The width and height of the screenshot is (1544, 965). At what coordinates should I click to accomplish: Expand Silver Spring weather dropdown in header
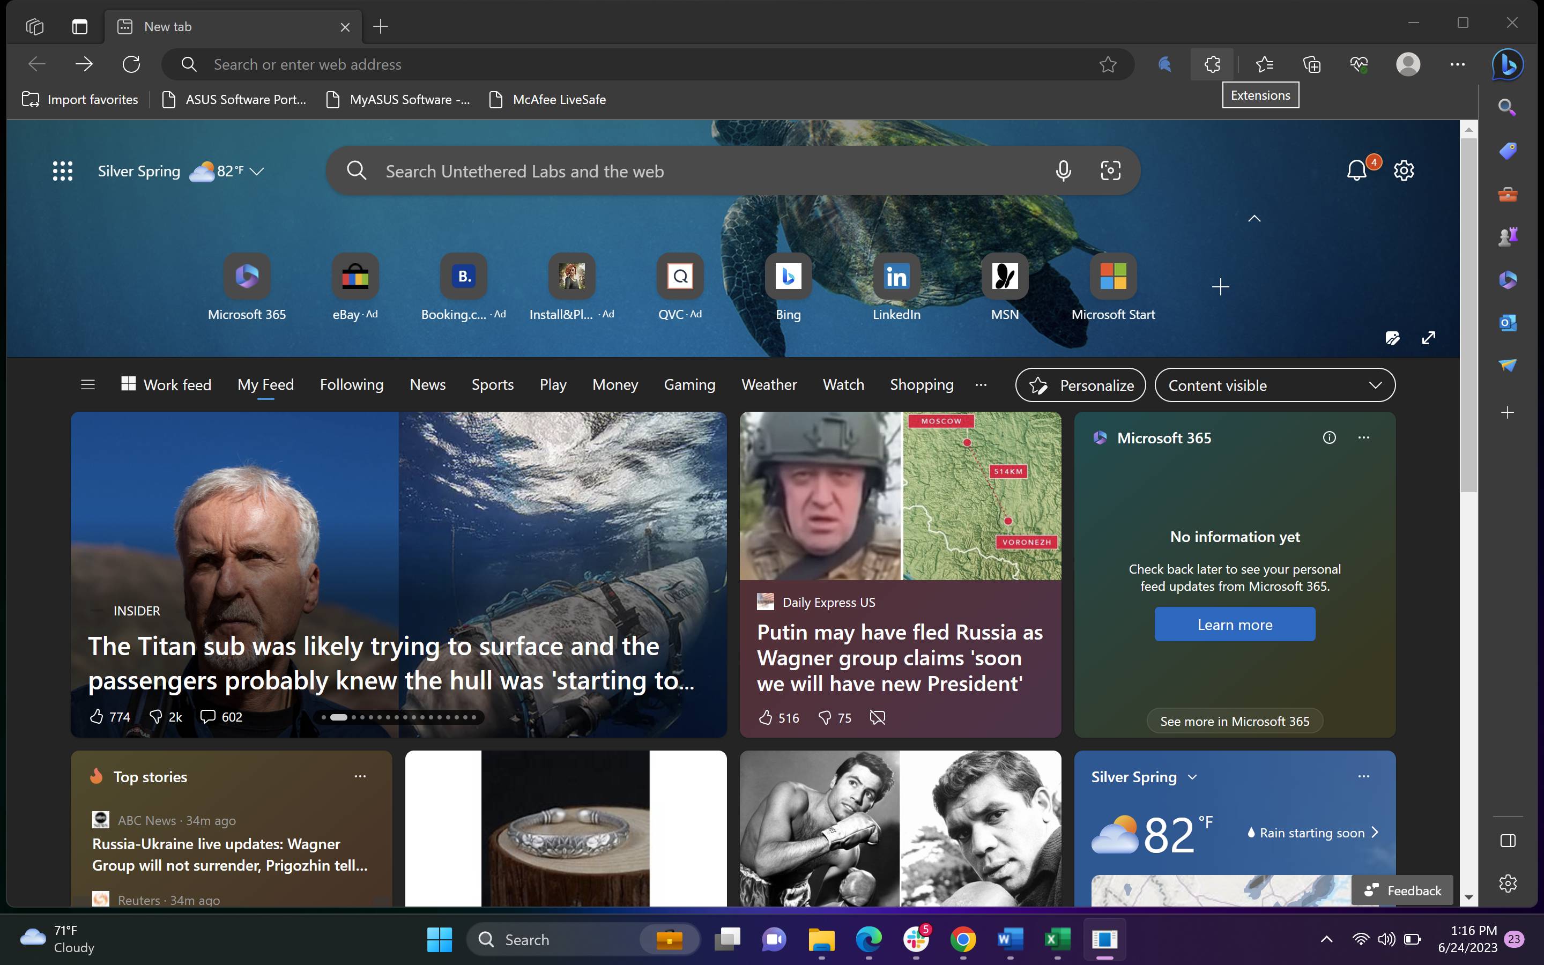pyautogui.click(x=257, y=171)
